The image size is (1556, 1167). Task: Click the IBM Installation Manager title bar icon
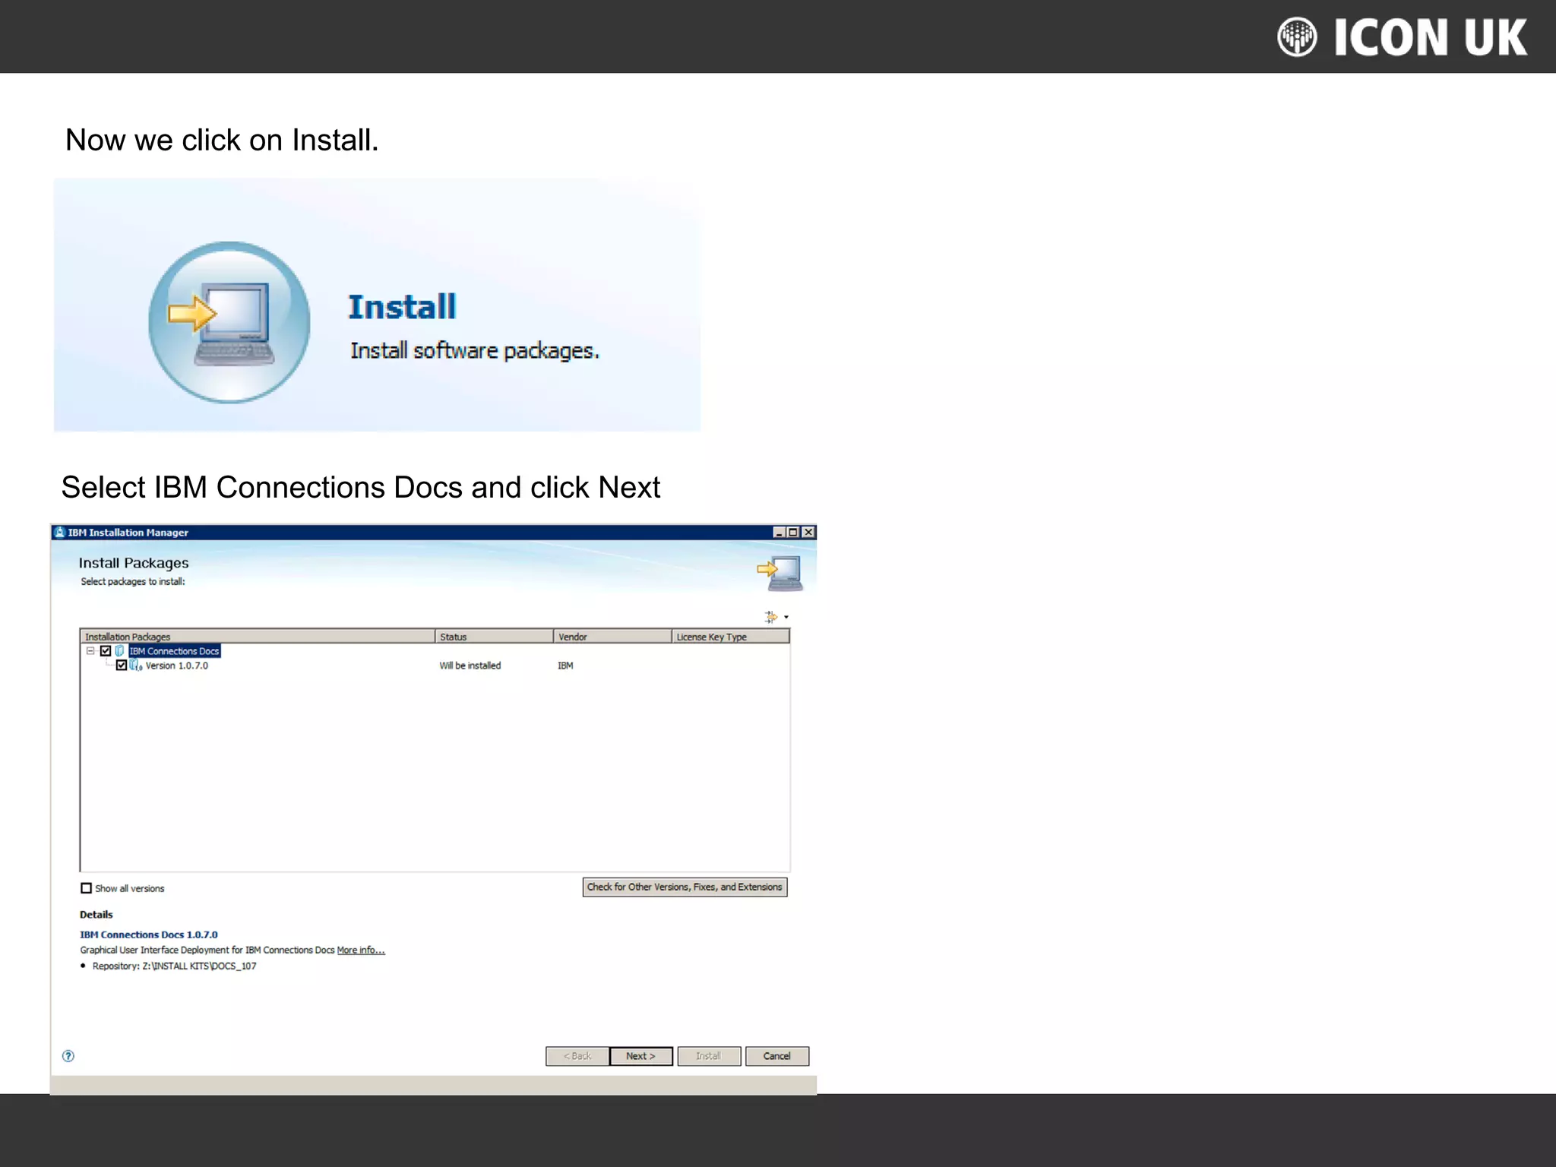pyautogui.click(x=60, y=533)
